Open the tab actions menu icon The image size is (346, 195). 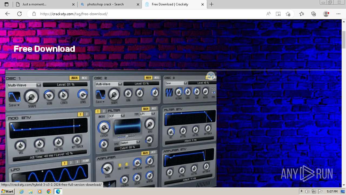click(x=6, y=4)
